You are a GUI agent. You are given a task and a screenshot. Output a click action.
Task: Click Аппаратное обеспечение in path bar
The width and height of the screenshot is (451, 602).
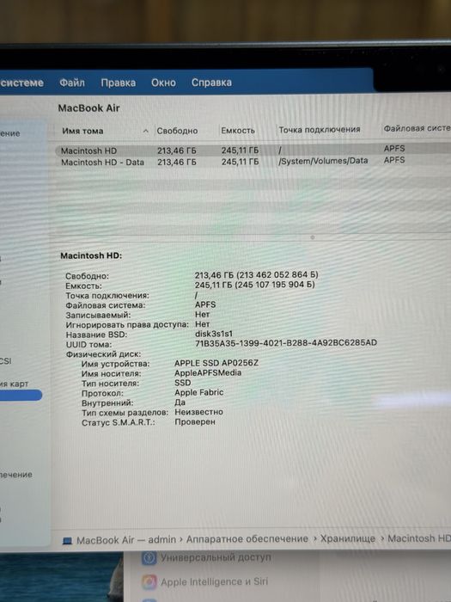coord(247,539)
